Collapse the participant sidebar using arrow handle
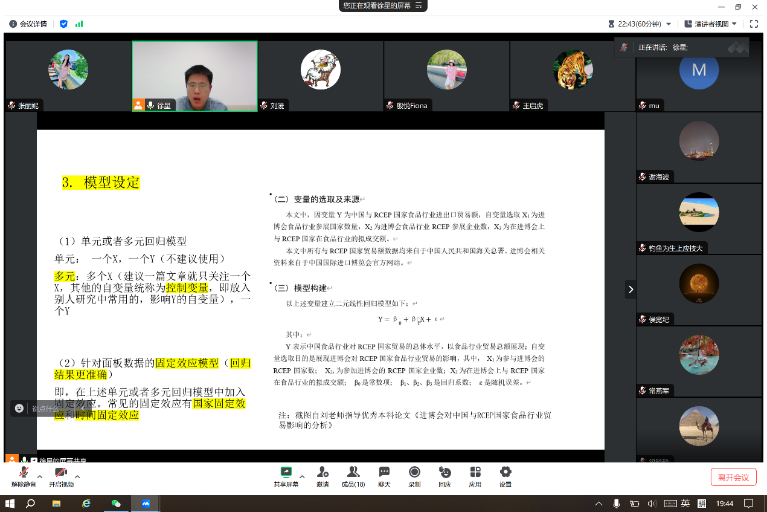This screenshot has width=767, height=512. [x=631, y=290]
